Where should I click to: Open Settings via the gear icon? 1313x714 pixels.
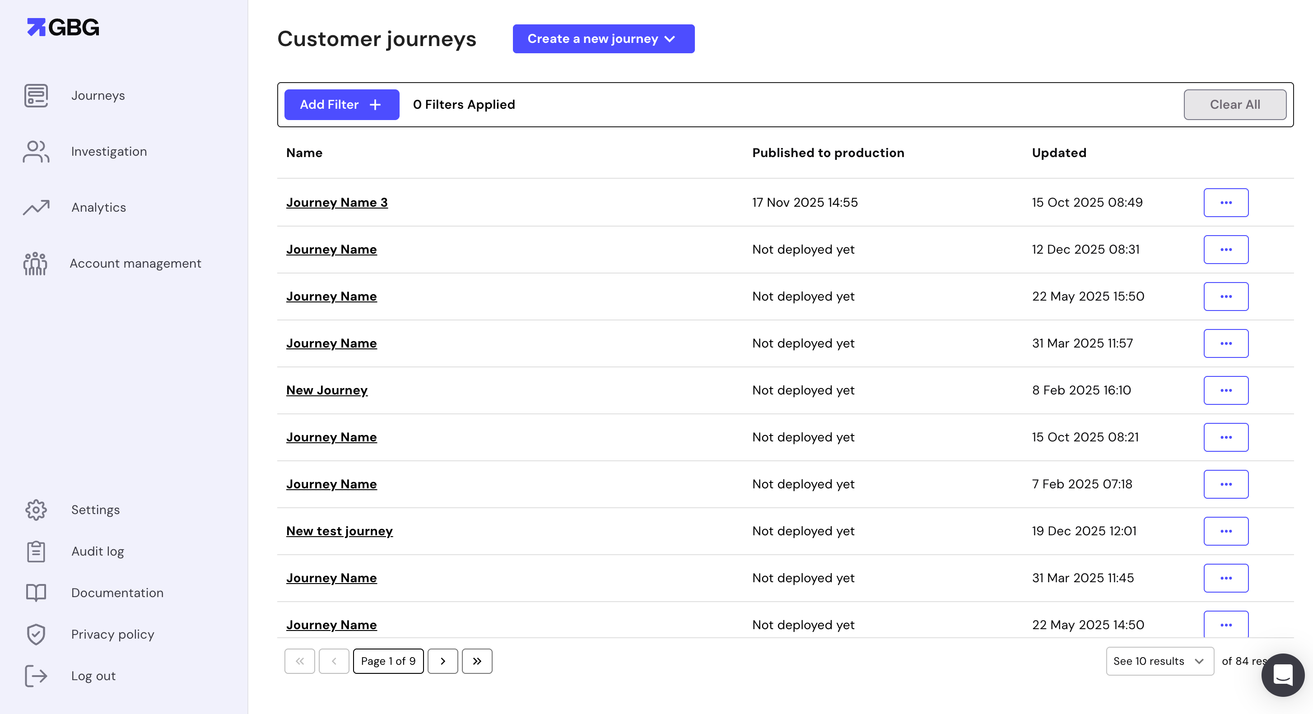pyautogui.click(x=36, y=510)
